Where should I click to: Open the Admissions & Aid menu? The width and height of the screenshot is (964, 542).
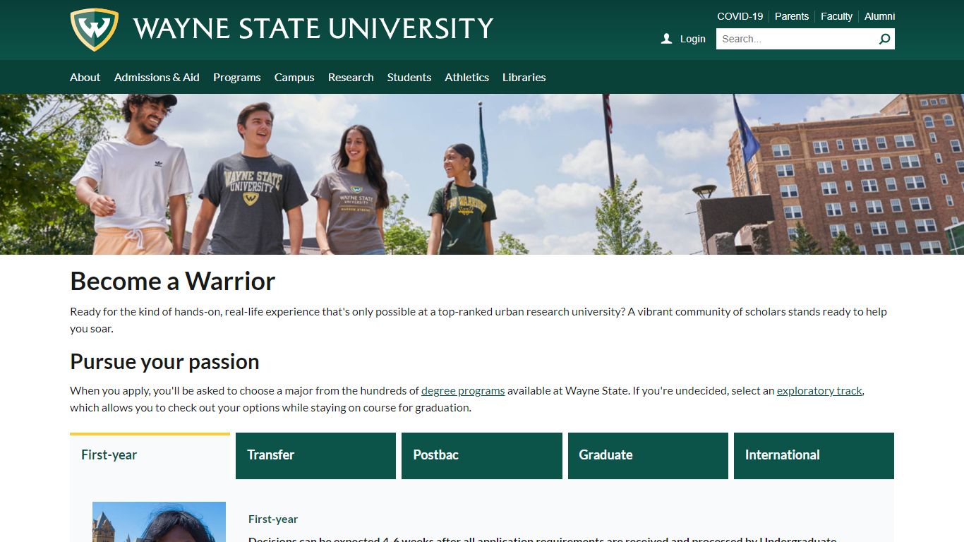[x=157, y=77]
